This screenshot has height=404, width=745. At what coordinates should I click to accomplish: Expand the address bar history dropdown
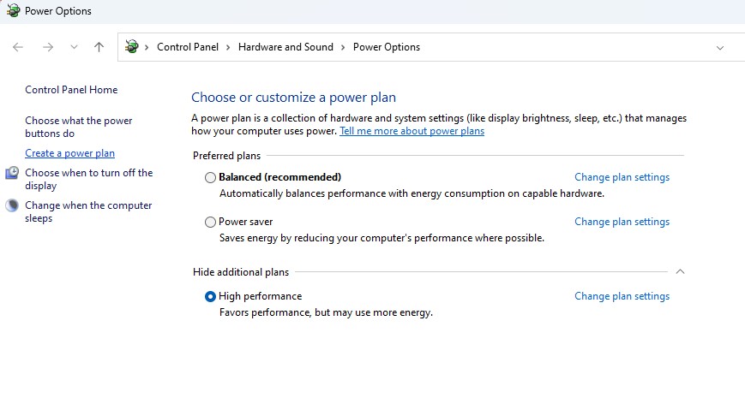719,48
